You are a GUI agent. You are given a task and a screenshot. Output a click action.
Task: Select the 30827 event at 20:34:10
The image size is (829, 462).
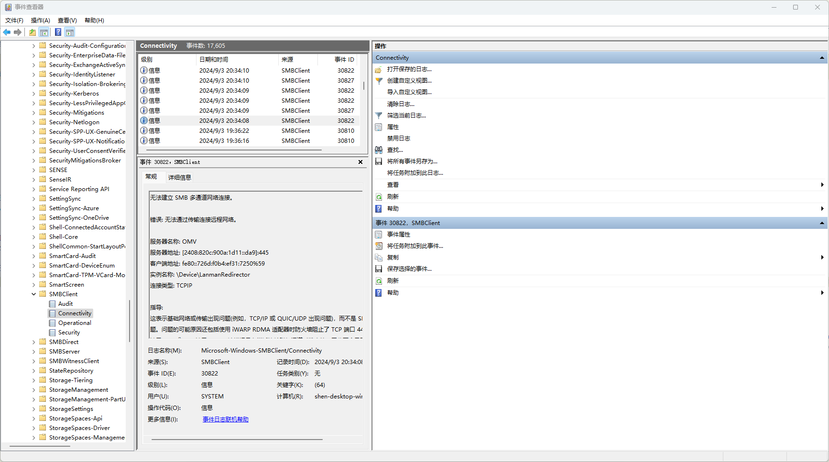click(249, 81)
